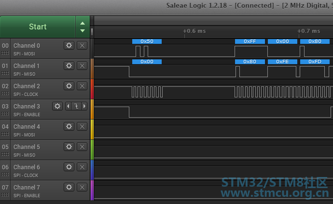Open Channel 6 settings gear
The image size is (333, 204).
tap(69, 167)
